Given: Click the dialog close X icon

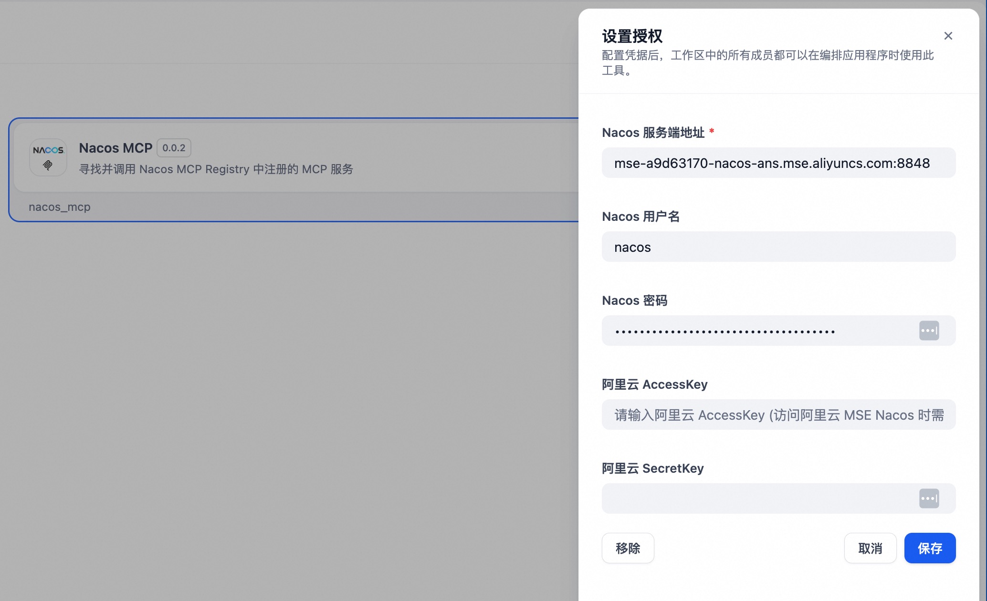Looking at the screenshot, I should click(x=948, y=36).
